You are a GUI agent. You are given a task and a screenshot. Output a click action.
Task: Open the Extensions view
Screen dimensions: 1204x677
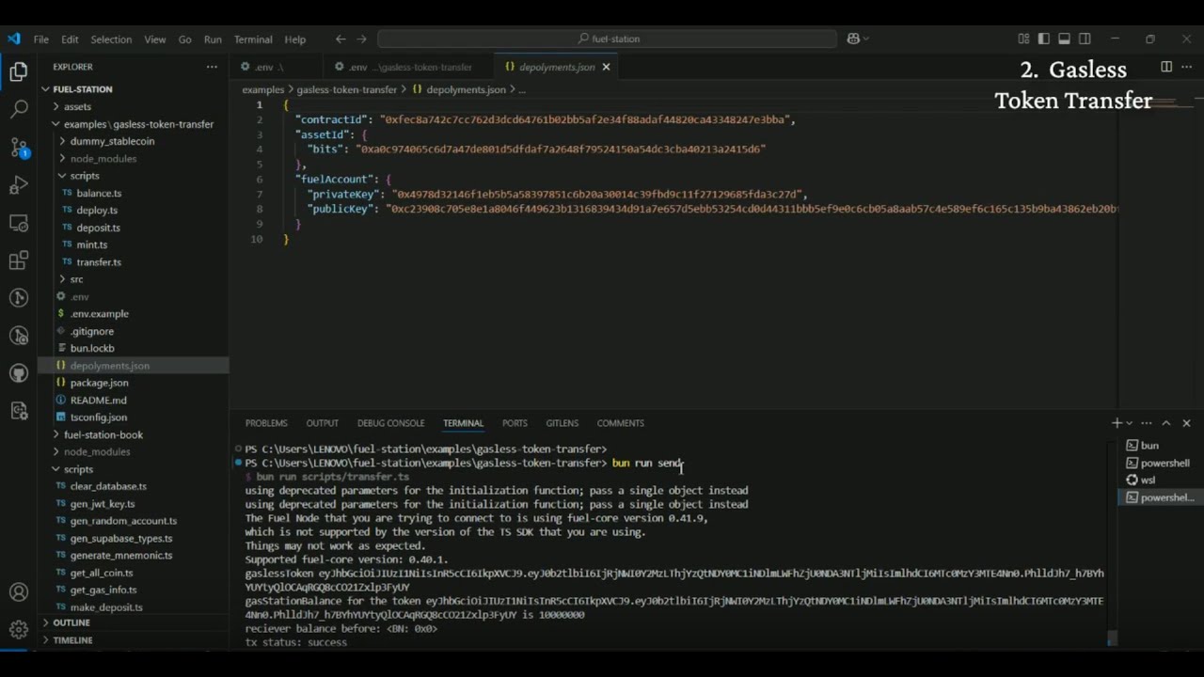pyautogui.click(x=19, y=260)
